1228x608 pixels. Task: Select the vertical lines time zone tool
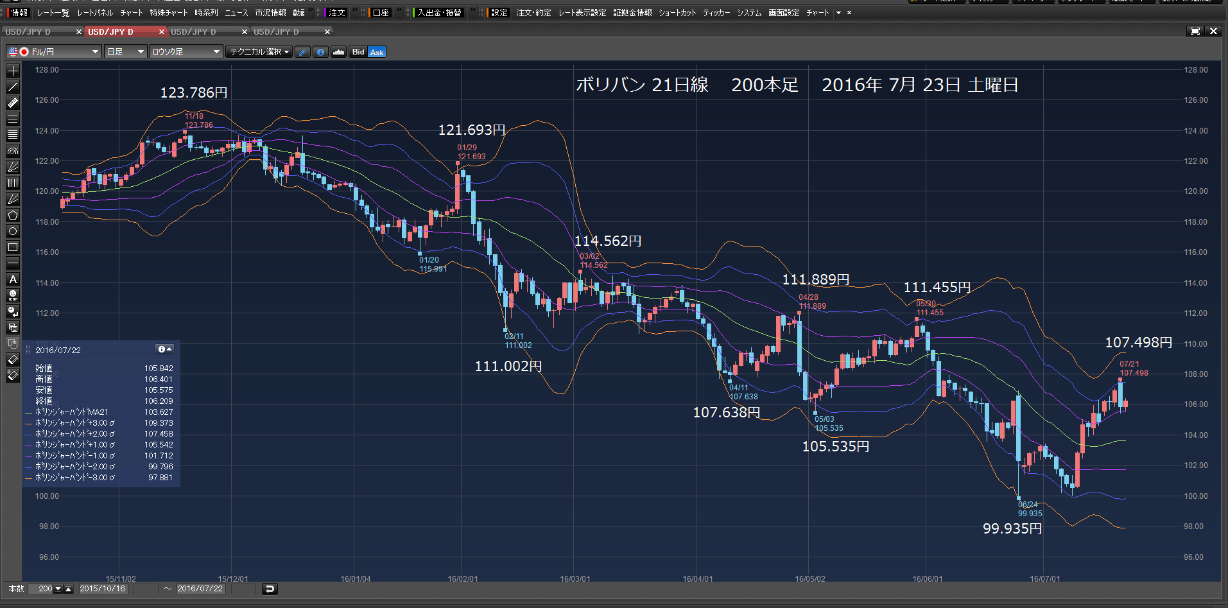coord(13,183)
